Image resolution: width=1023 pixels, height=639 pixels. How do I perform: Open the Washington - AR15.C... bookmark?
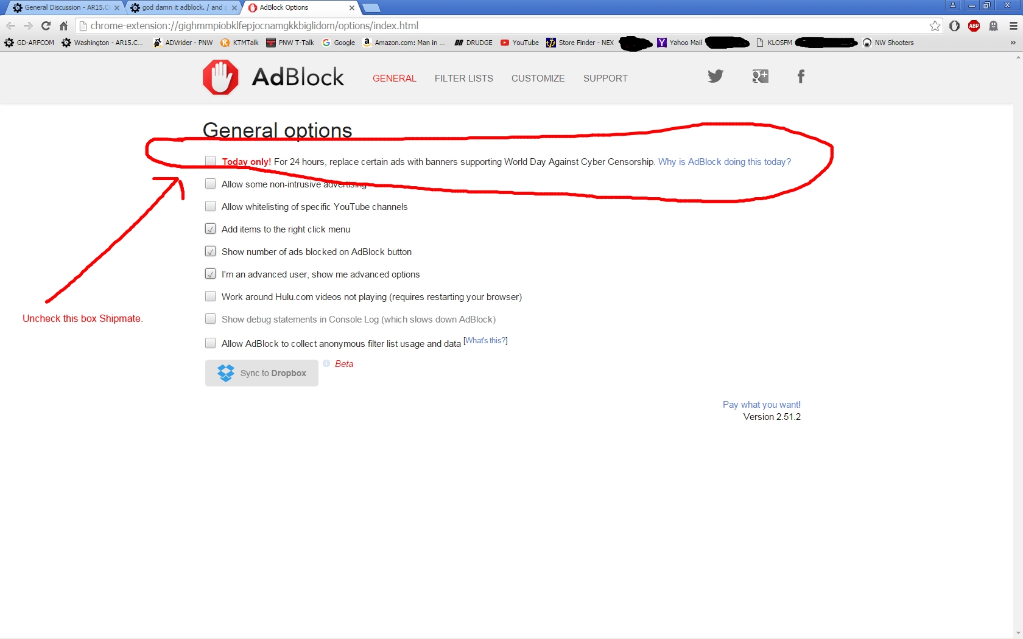[102, 43]
